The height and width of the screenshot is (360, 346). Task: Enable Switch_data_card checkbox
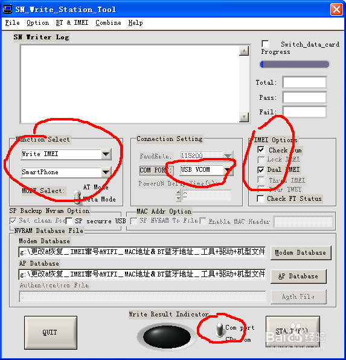[x=265, y=44]
